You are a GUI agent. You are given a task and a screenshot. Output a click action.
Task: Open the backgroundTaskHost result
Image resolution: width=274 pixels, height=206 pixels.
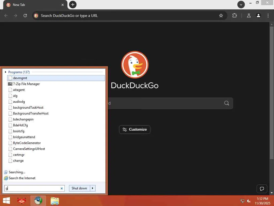[x=56, y=108]
